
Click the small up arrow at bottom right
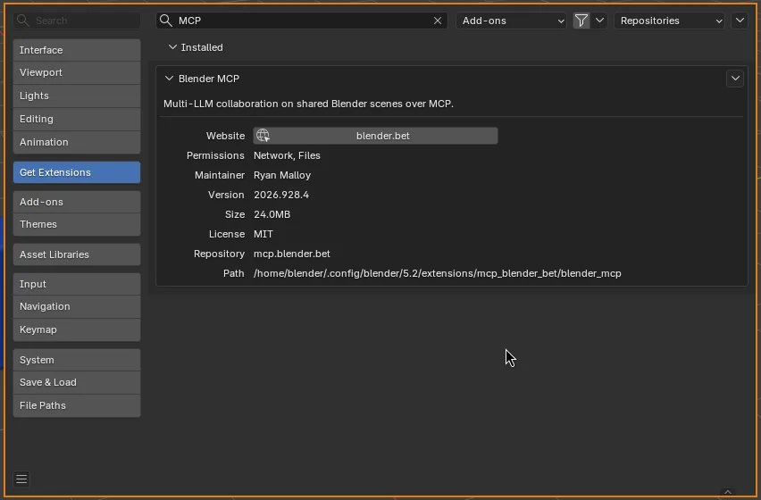728,492
